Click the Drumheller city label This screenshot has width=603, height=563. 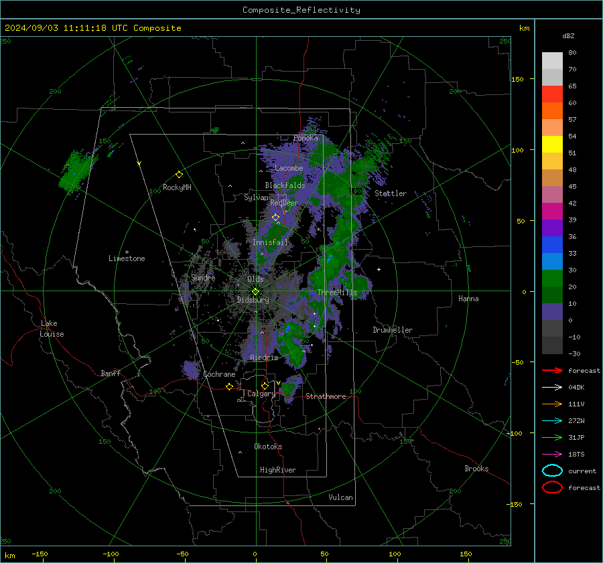(393, 330)
